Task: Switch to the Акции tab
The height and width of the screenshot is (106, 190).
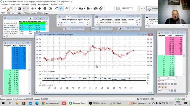Action: (46, 13)
